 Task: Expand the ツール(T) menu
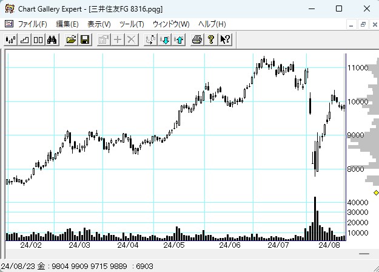(x=132, y=24)
